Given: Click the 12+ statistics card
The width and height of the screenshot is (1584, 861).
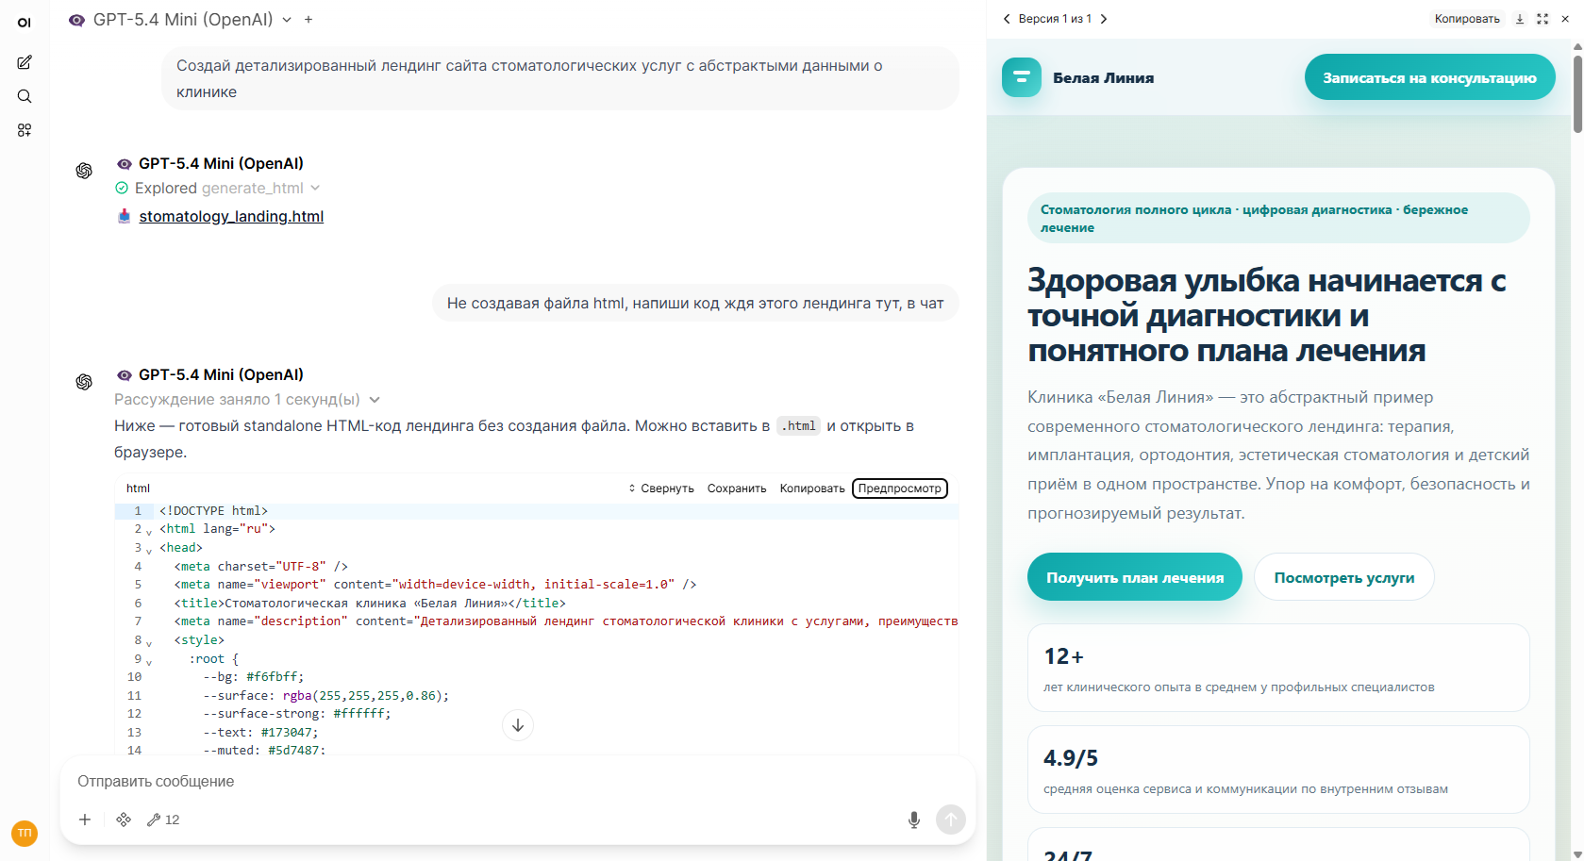Looking at the screenshot, I should [x=1278, y=668].
